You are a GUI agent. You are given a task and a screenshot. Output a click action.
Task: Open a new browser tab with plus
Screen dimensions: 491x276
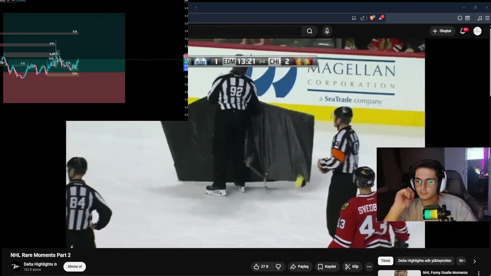click(x=196, y=7)
